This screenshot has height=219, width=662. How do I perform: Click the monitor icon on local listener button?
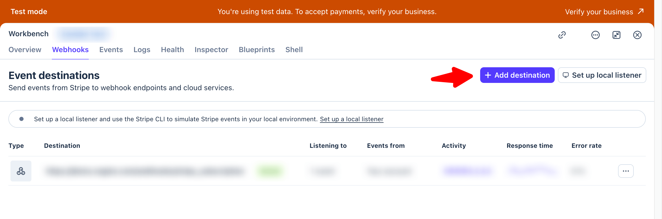pyautogui.click(x=565, y=75)
